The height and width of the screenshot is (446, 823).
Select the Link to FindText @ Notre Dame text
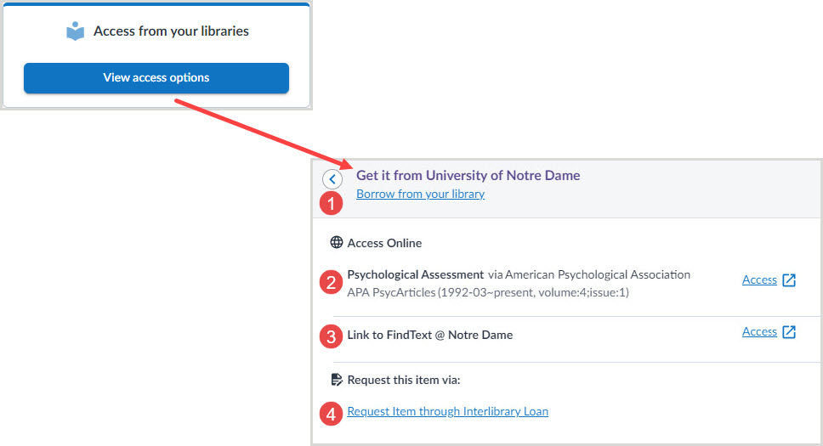(429, 335)
